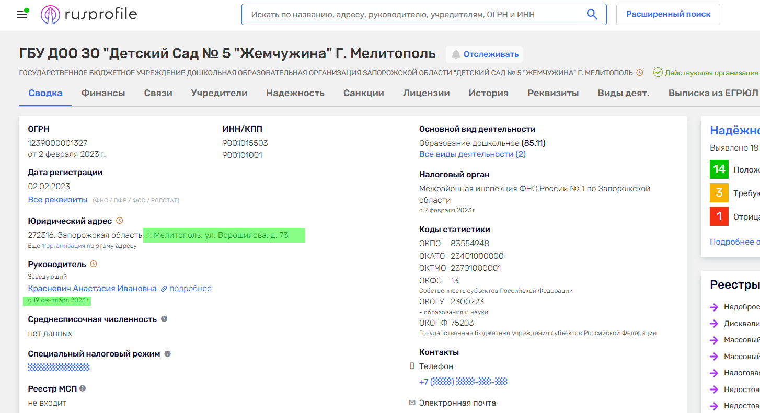The height and width of the screenshot is (413, 760).
Task: Click the rusprofile logo
Action: coord(89,15)
